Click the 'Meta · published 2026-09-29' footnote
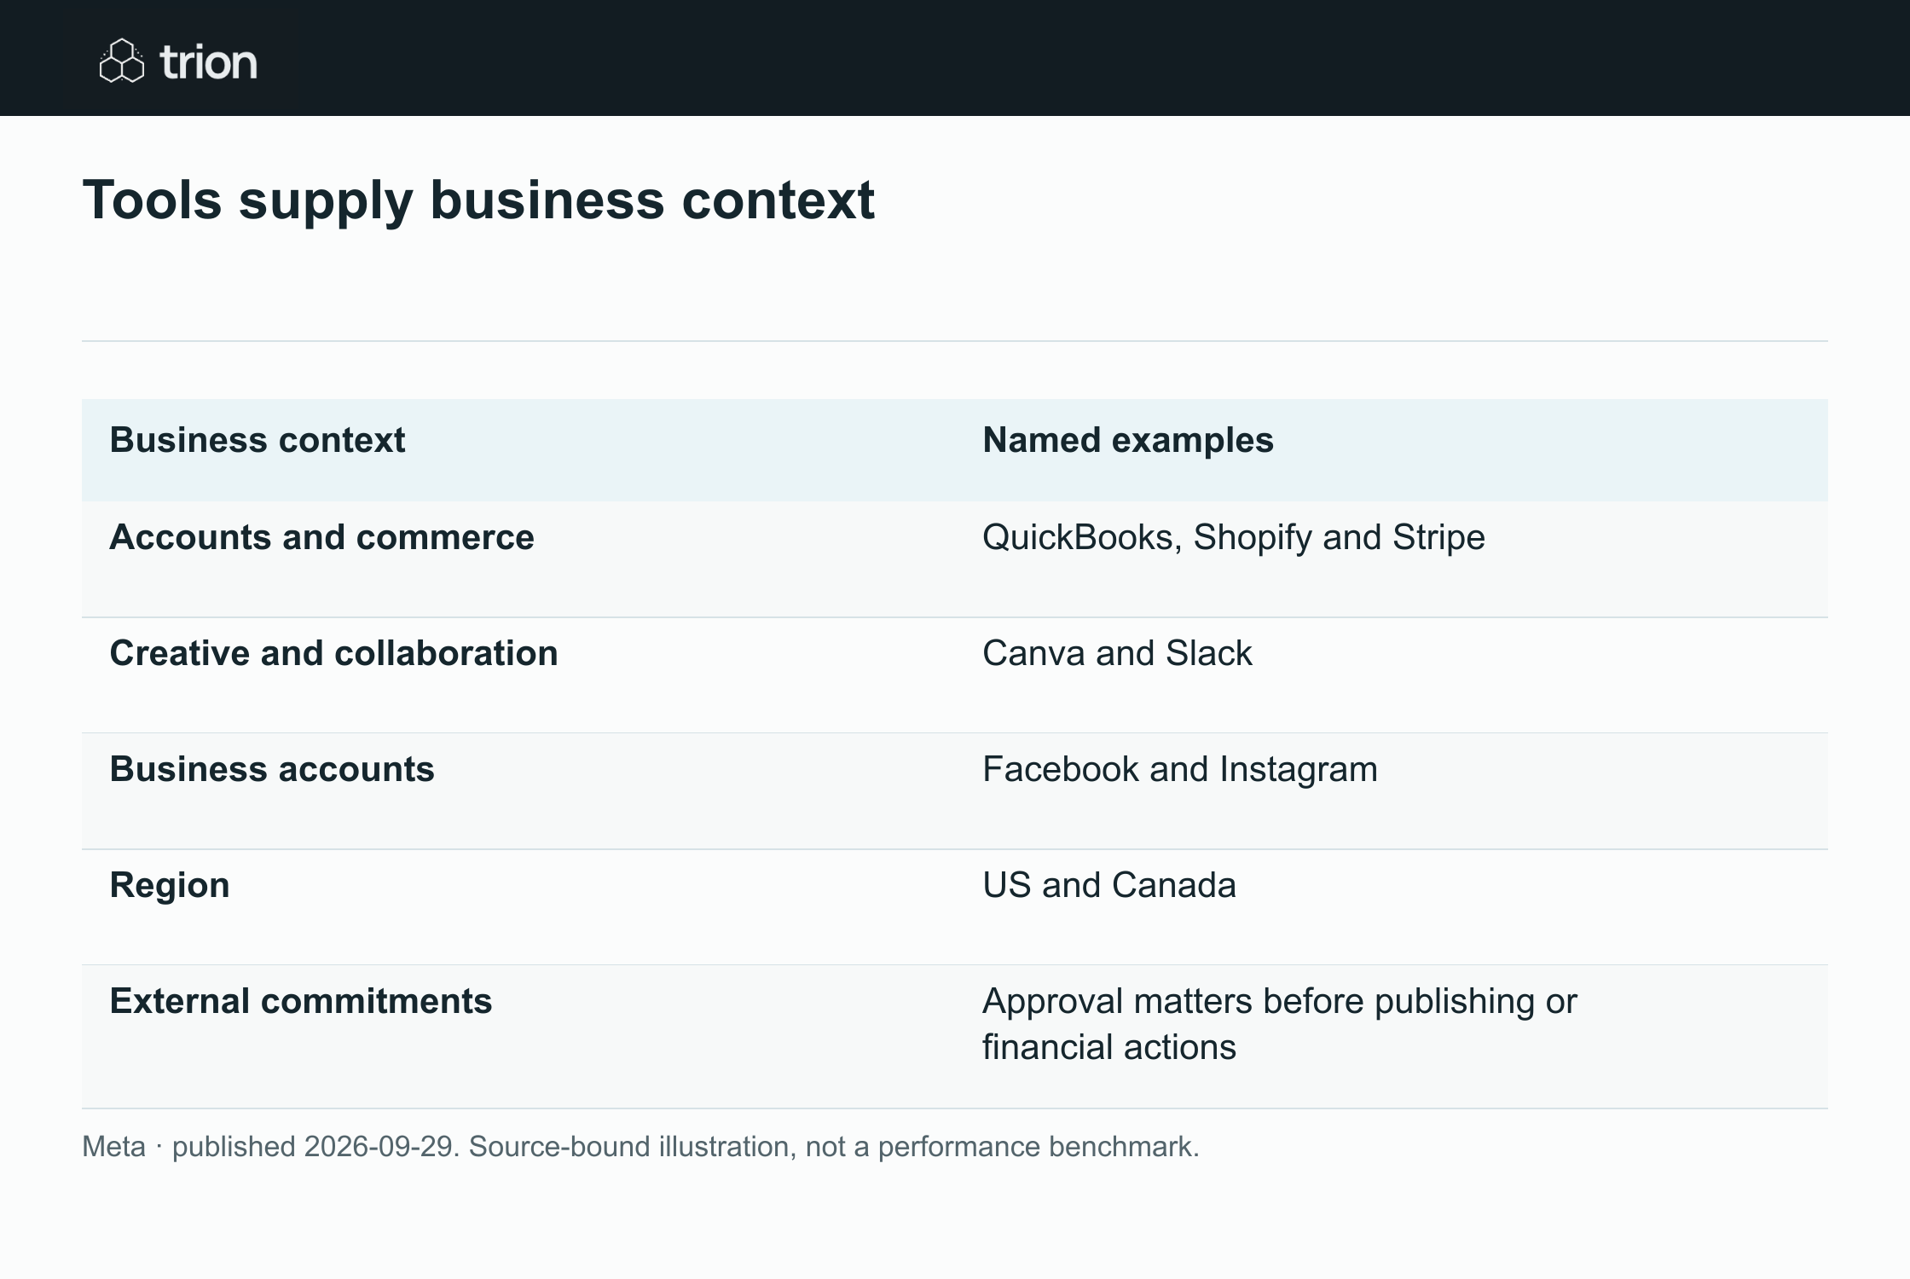The image size is (1910, 1279). point(640,1147)
